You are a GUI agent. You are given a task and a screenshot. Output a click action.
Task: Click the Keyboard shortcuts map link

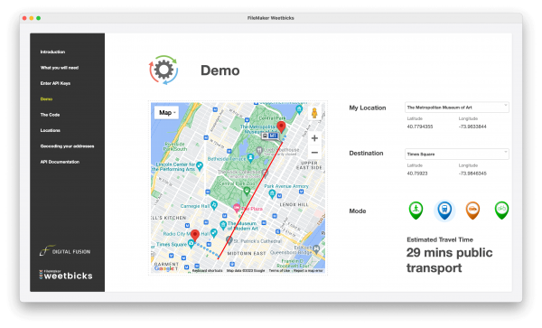point(207,271)
